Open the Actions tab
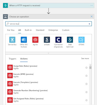The width and height of the screenshot is (97, 105). [24, 59]
